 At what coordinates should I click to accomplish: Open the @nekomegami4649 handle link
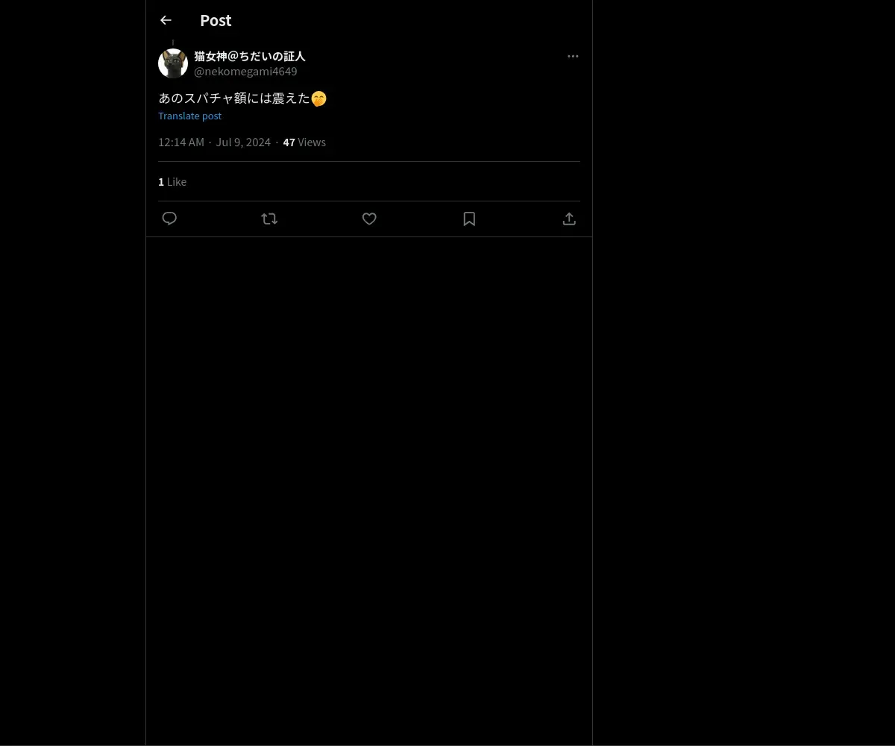(245, 71)
